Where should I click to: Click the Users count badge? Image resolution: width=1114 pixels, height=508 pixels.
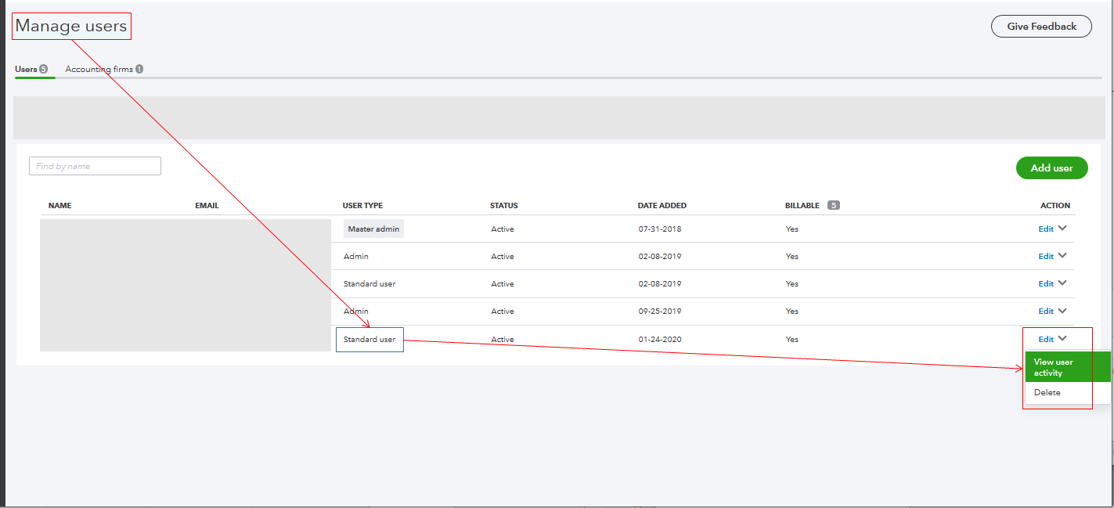(x=45, y=69)
